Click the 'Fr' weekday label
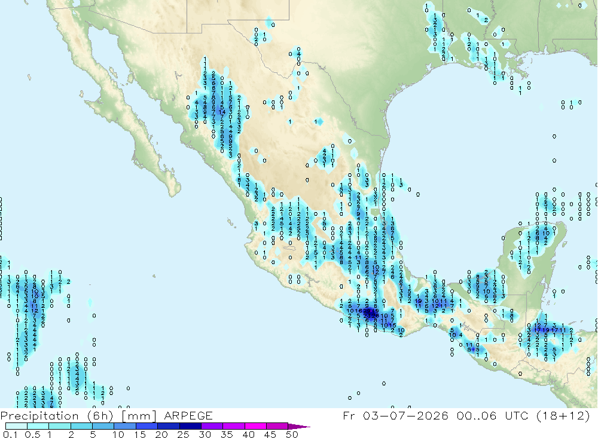 [x=349, y=415]
